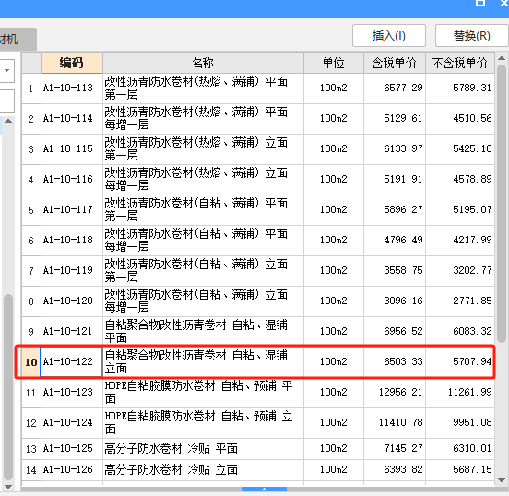Viewport: 509px width, 496px height.
Task: Click tax-excluded price 5707.94
Action: click(472, 362)
